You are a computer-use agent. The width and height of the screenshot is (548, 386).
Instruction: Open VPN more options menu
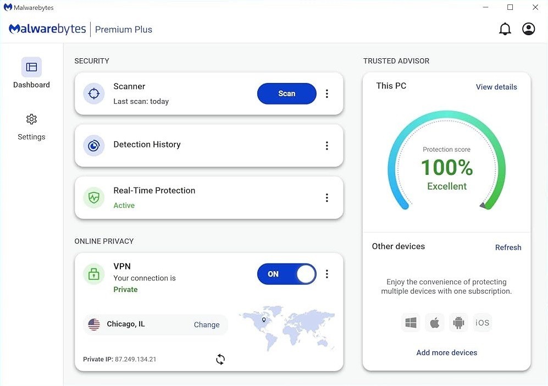click(327, 274)
